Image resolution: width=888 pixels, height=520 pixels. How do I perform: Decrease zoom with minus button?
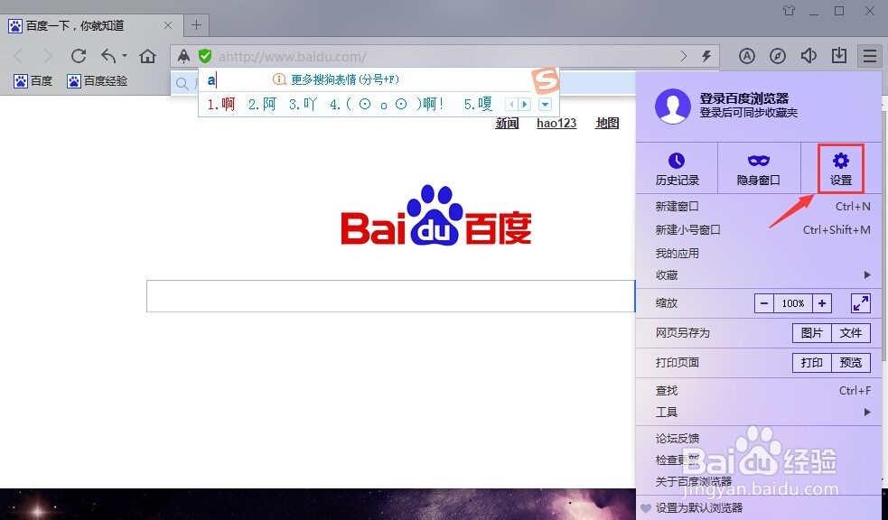764,303
